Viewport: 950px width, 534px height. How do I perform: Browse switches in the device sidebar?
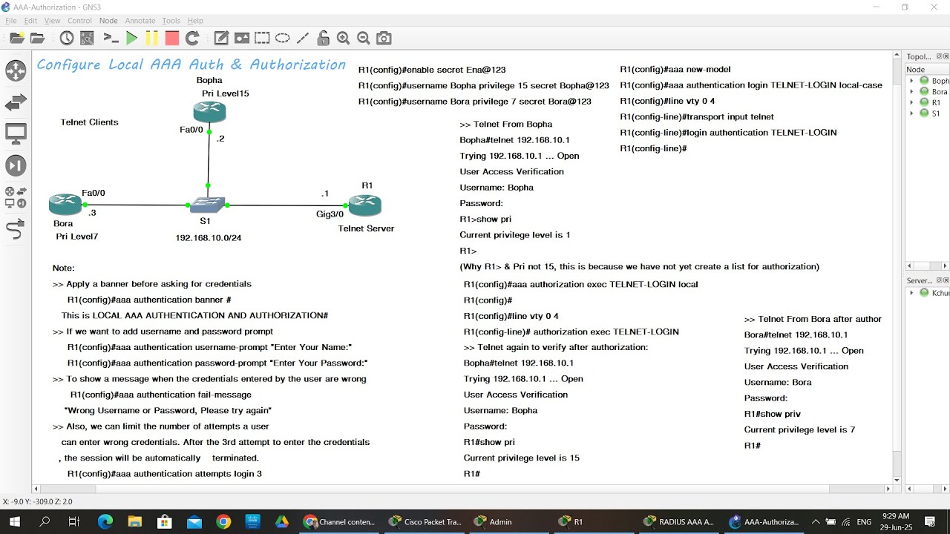pos(16,102)
